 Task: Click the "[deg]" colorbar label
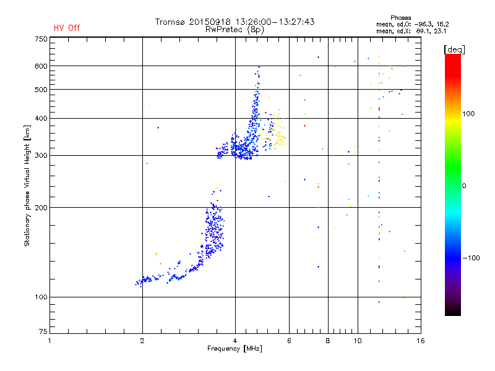(x=454, y=49)
